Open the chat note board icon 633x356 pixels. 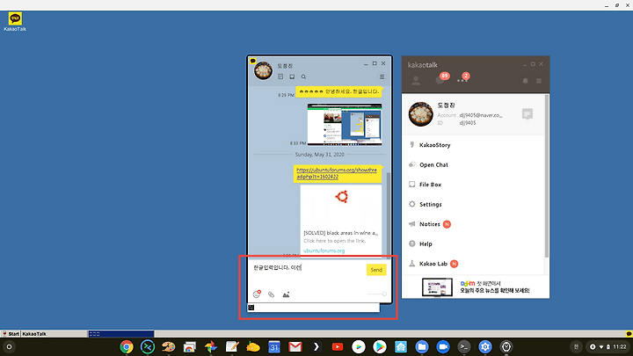click(280, 76)
